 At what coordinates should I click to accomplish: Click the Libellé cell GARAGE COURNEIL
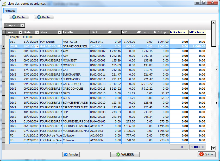(76, 46)
